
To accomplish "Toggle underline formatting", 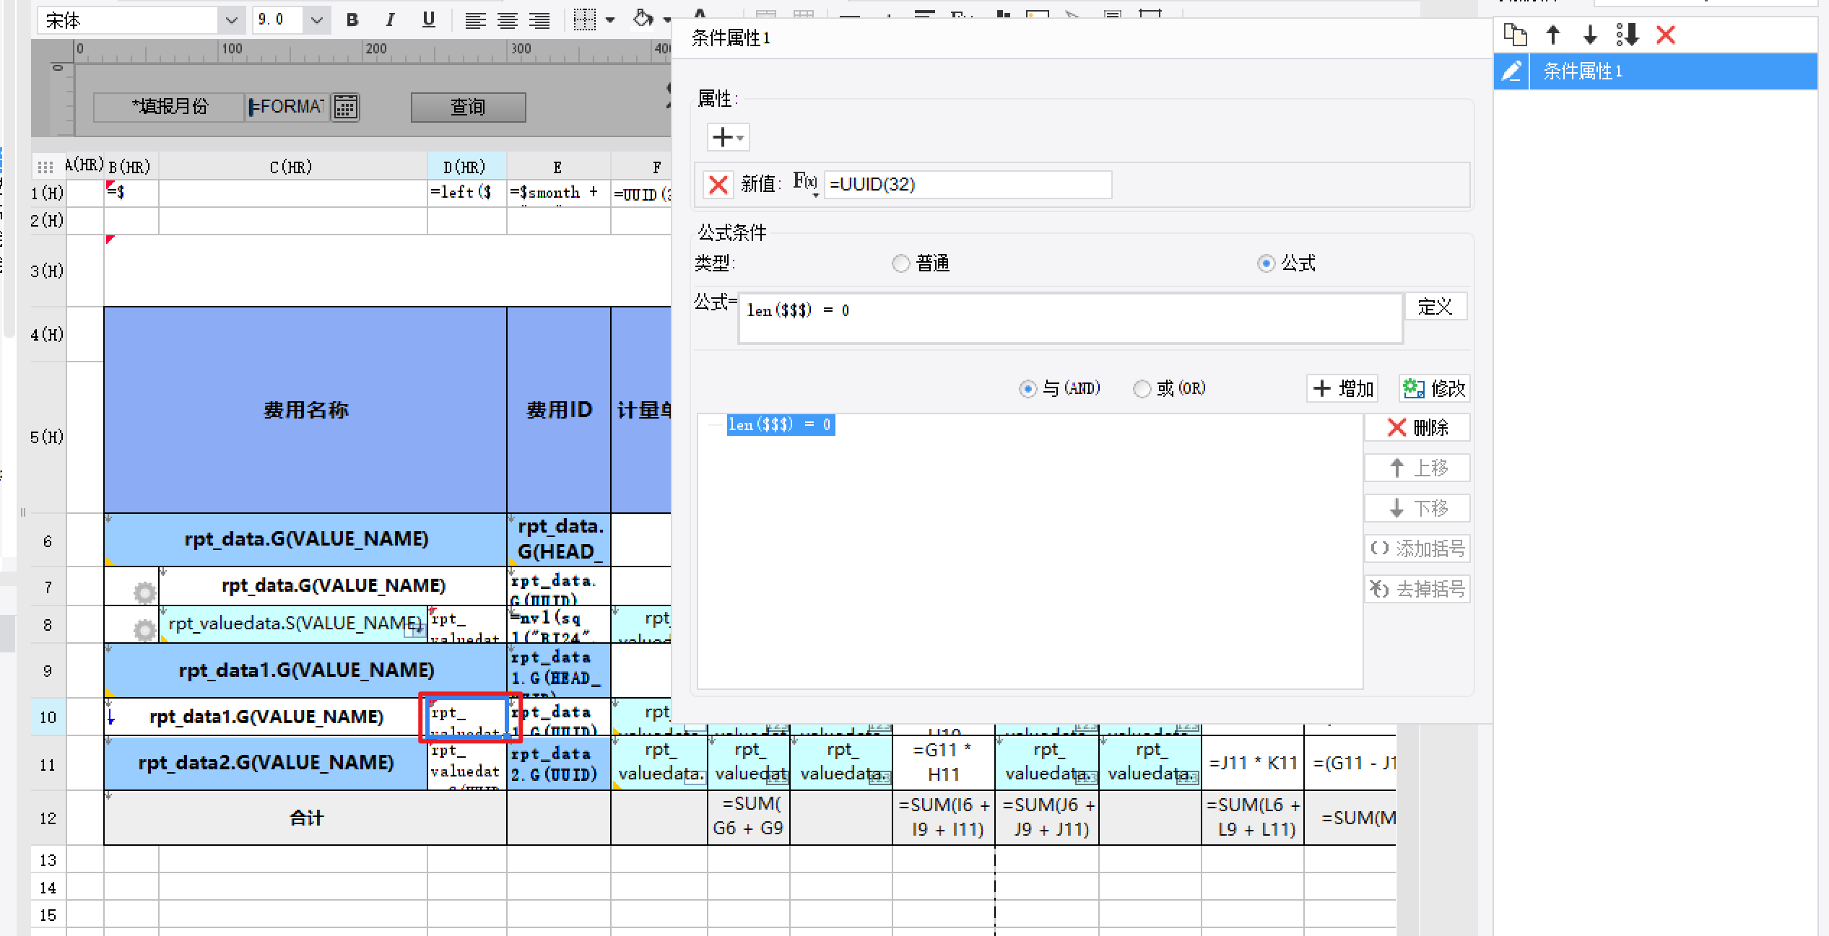I will (429, 19).
